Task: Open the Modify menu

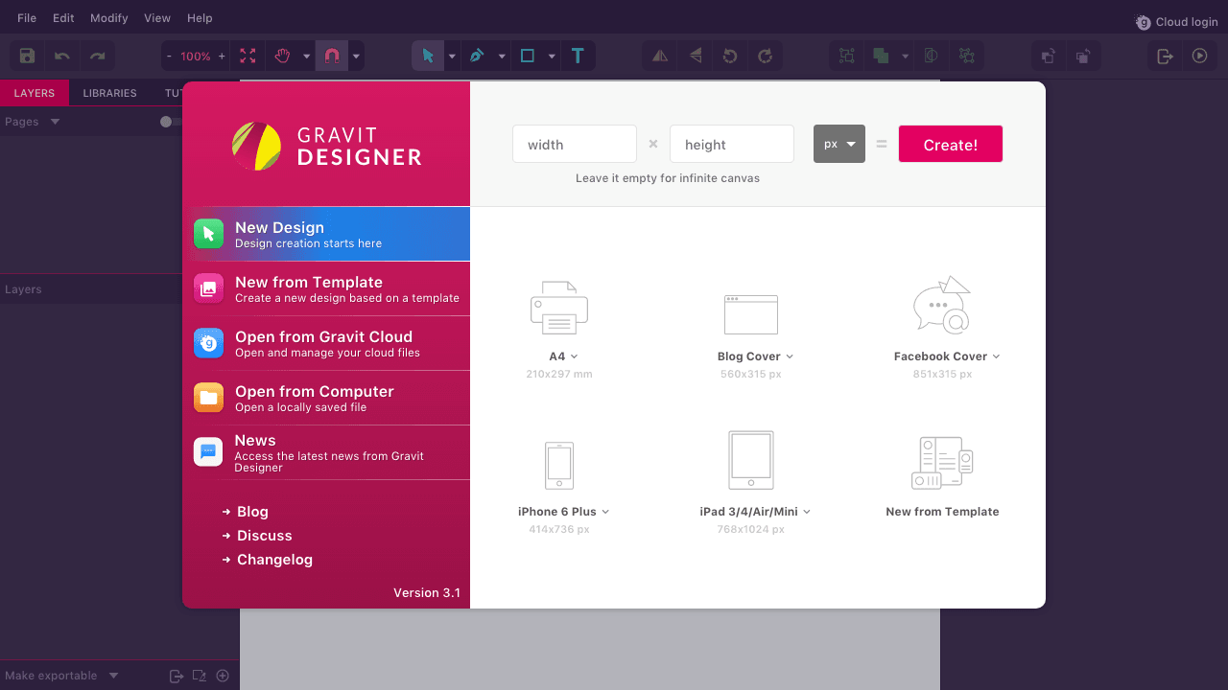Action: click(x=109, y=18)
